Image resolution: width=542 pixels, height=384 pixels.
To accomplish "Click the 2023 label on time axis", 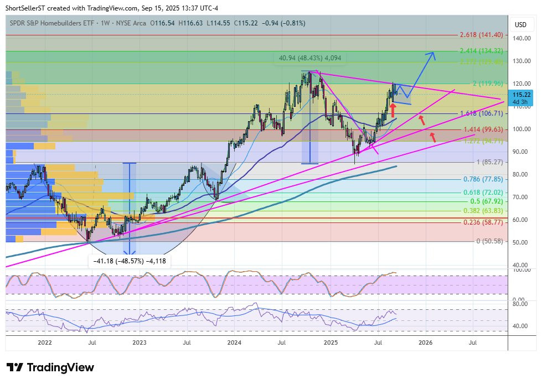I will (x=140, y=343).
